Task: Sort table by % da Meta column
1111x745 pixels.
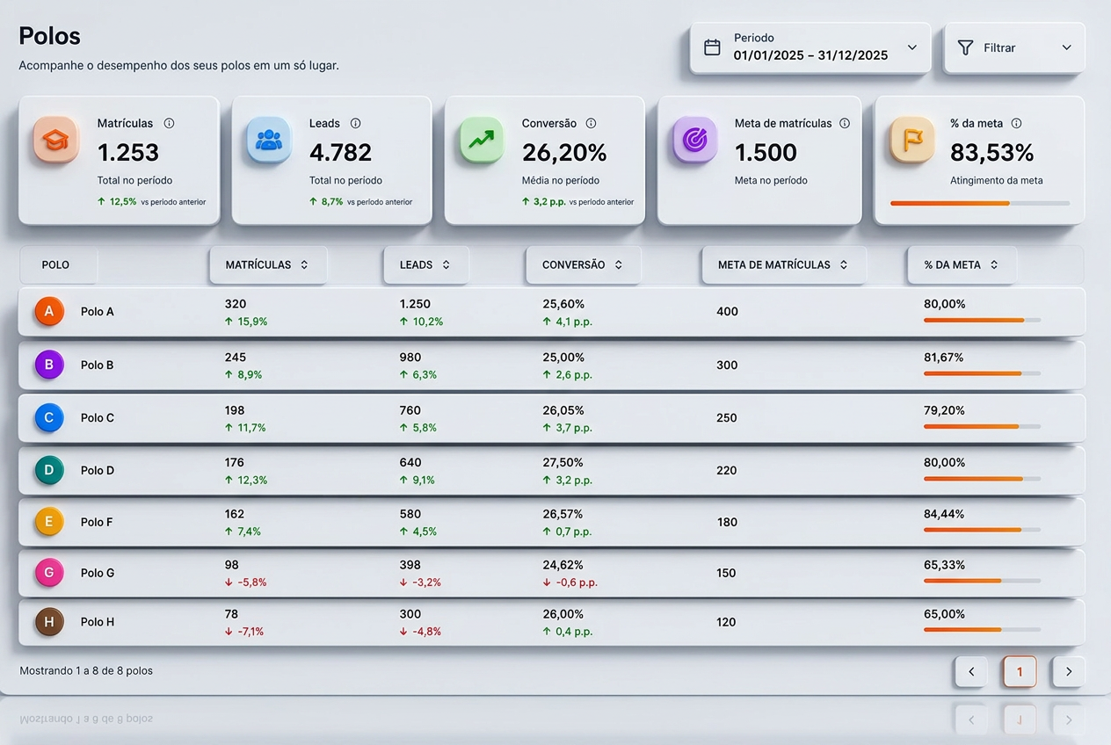Action: click(x=962, y=264)
